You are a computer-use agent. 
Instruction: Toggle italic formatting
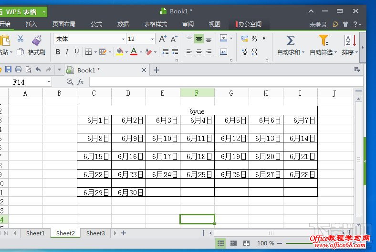(x=67, y=52)
